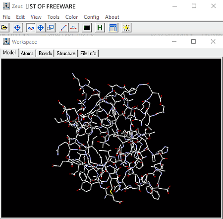Switch to the Model tab
The image size is (223, 219).
[9, 53]
